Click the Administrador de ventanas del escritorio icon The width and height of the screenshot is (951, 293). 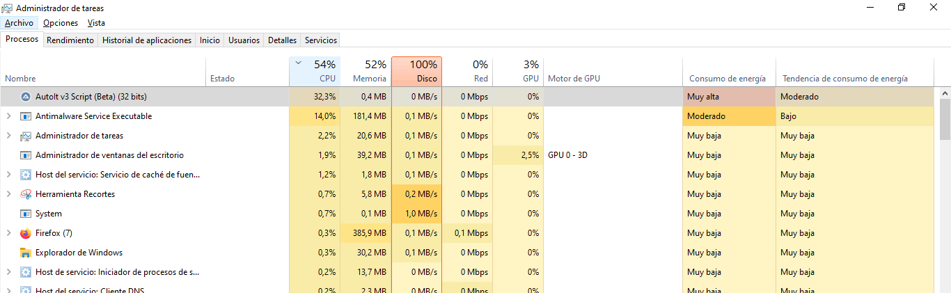tap(26, 155)
